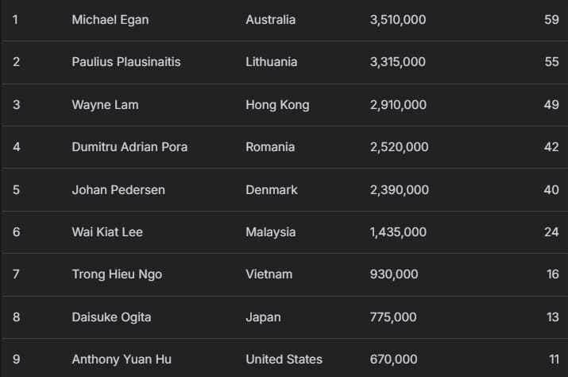
Task: Click the Wai Kiat Lee name
Action: coord(107,232)
